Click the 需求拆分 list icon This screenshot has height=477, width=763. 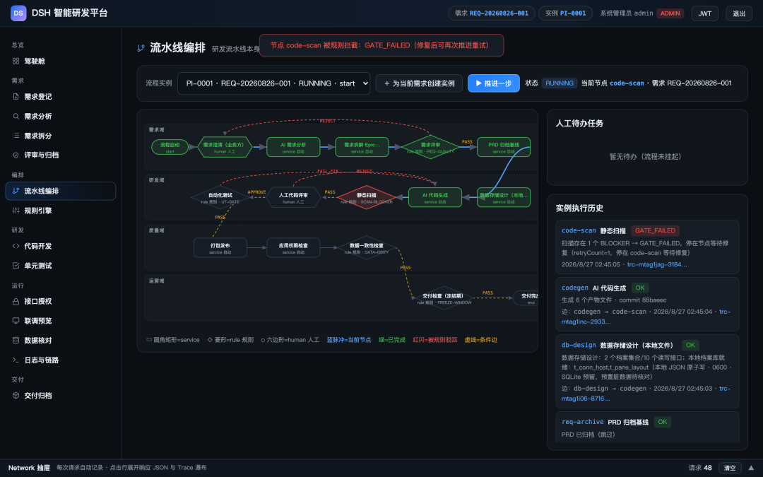tap(16, 136)
